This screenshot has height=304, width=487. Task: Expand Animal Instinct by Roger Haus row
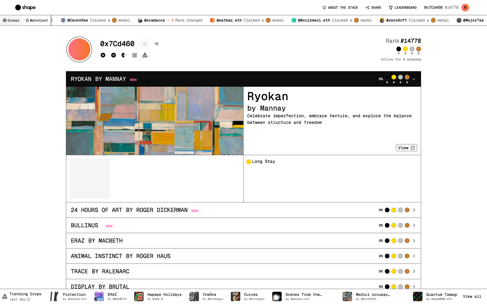[414, 256]
